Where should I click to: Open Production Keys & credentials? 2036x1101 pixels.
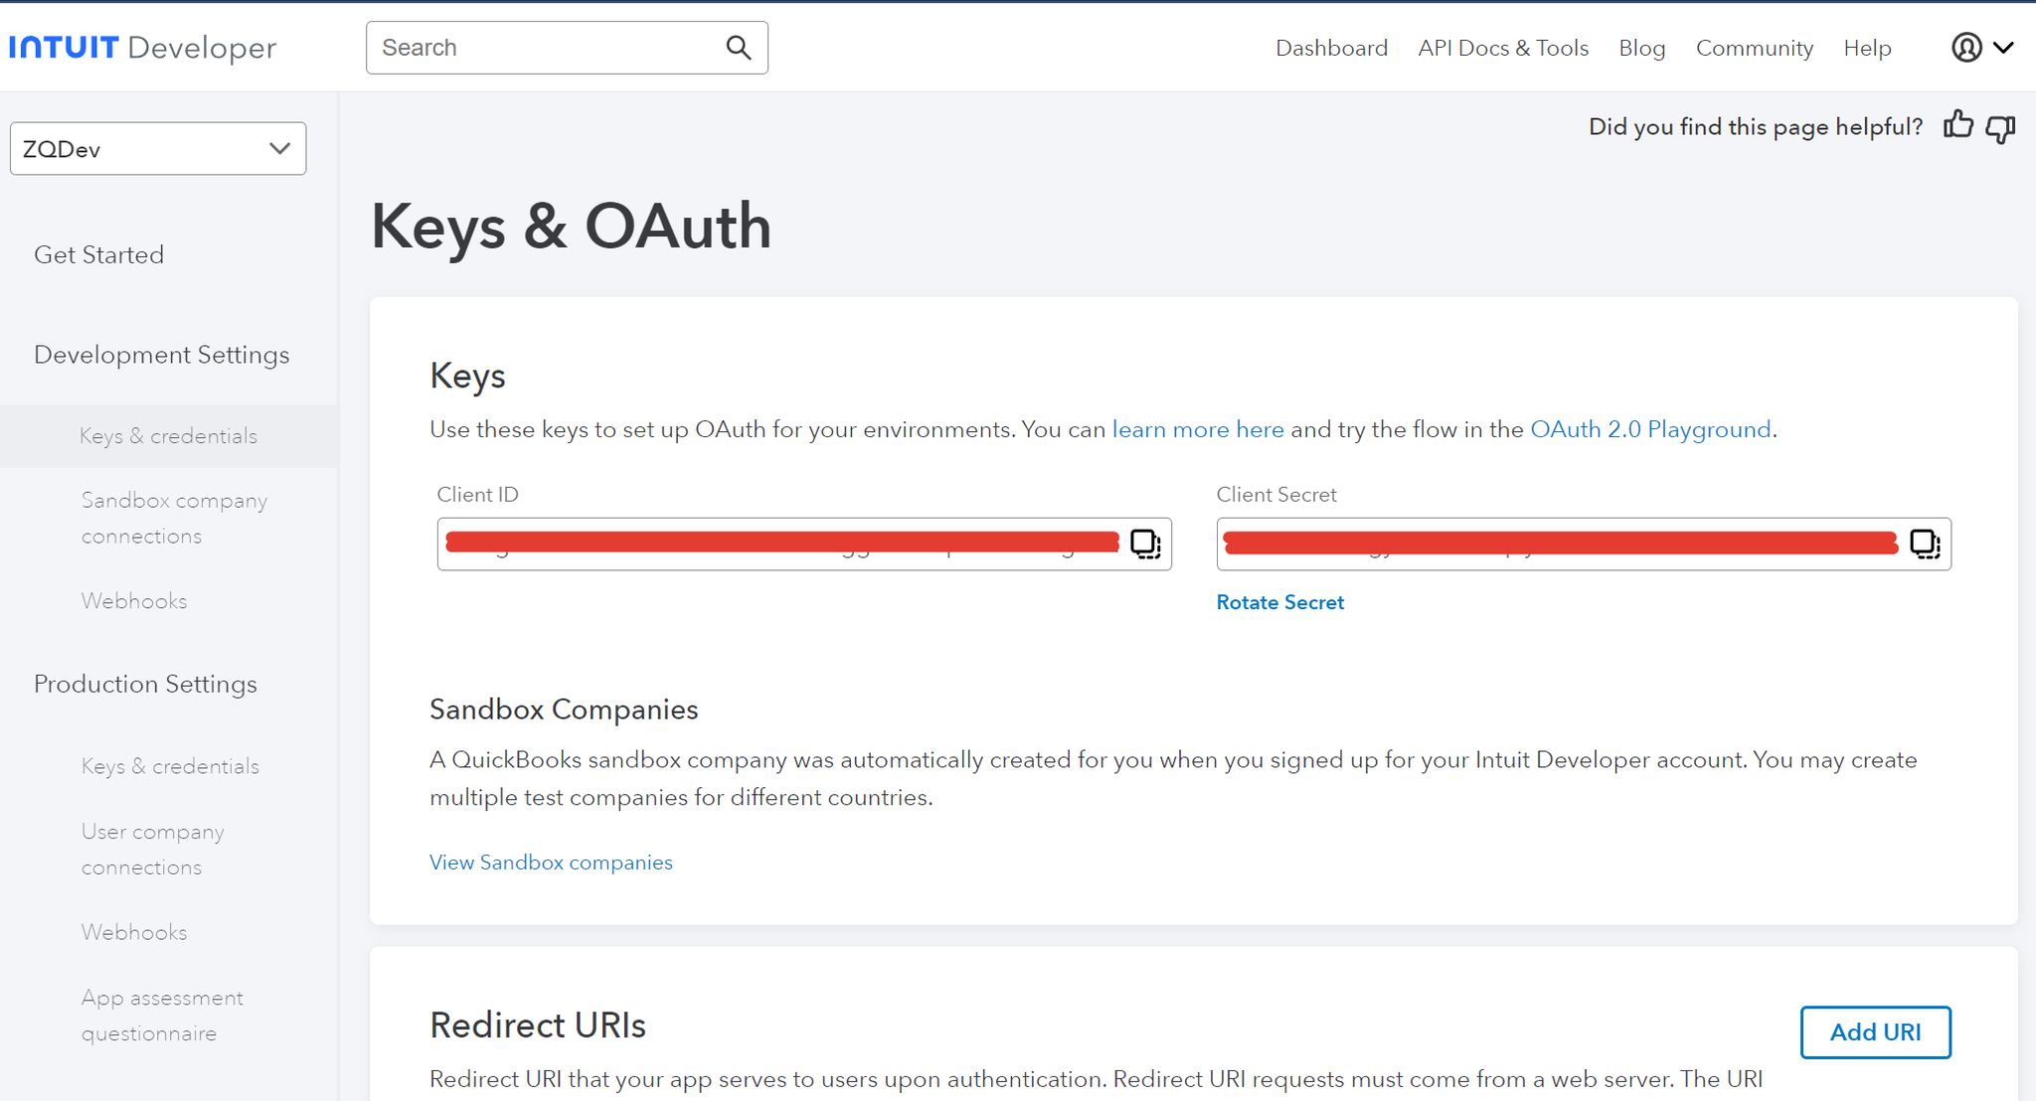(170, 766)
